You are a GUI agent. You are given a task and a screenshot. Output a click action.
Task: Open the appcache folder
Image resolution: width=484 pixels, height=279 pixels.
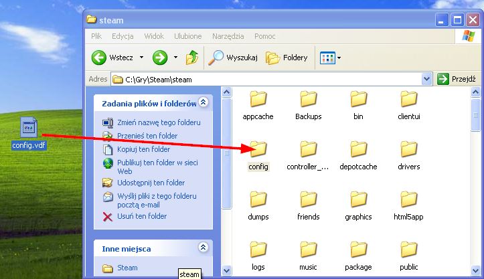point(258,106)
